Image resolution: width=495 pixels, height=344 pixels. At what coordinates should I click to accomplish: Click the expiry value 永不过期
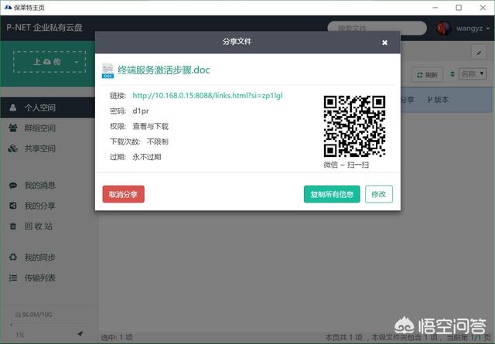click(x=147, y=157)
